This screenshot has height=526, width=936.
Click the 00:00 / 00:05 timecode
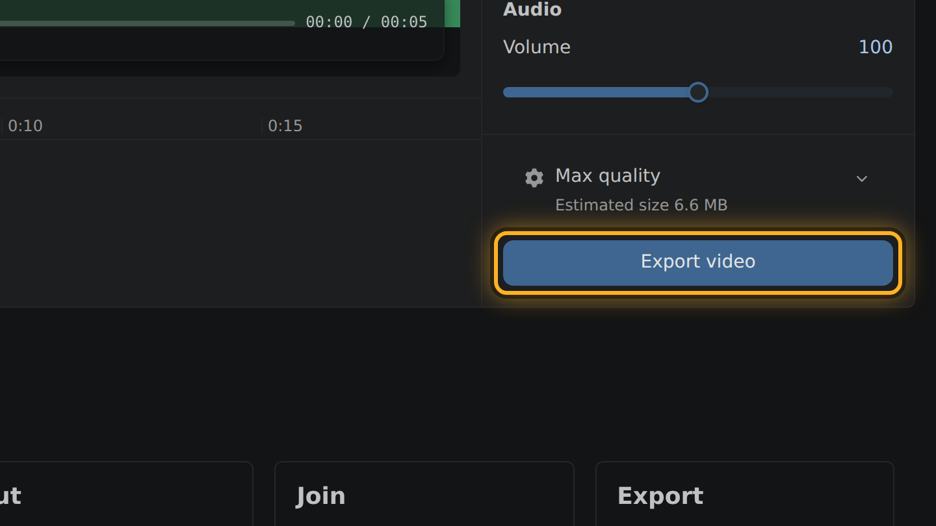(367, 22)
